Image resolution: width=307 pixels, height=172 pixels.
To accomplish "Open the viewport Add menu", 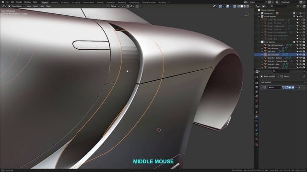I will click(42, 6).
